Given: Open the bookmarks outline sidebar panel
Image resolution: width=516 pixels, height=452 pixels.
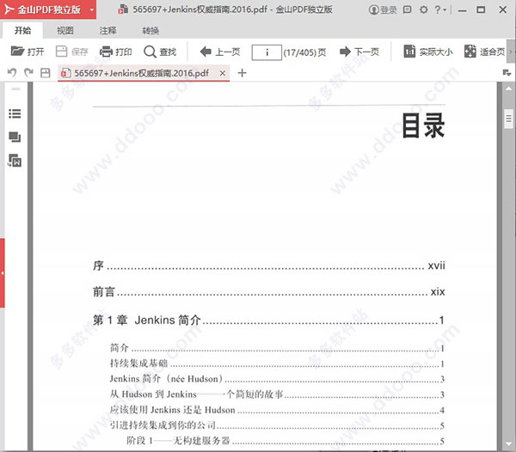Looking at the screenshot, I should 15,113.
